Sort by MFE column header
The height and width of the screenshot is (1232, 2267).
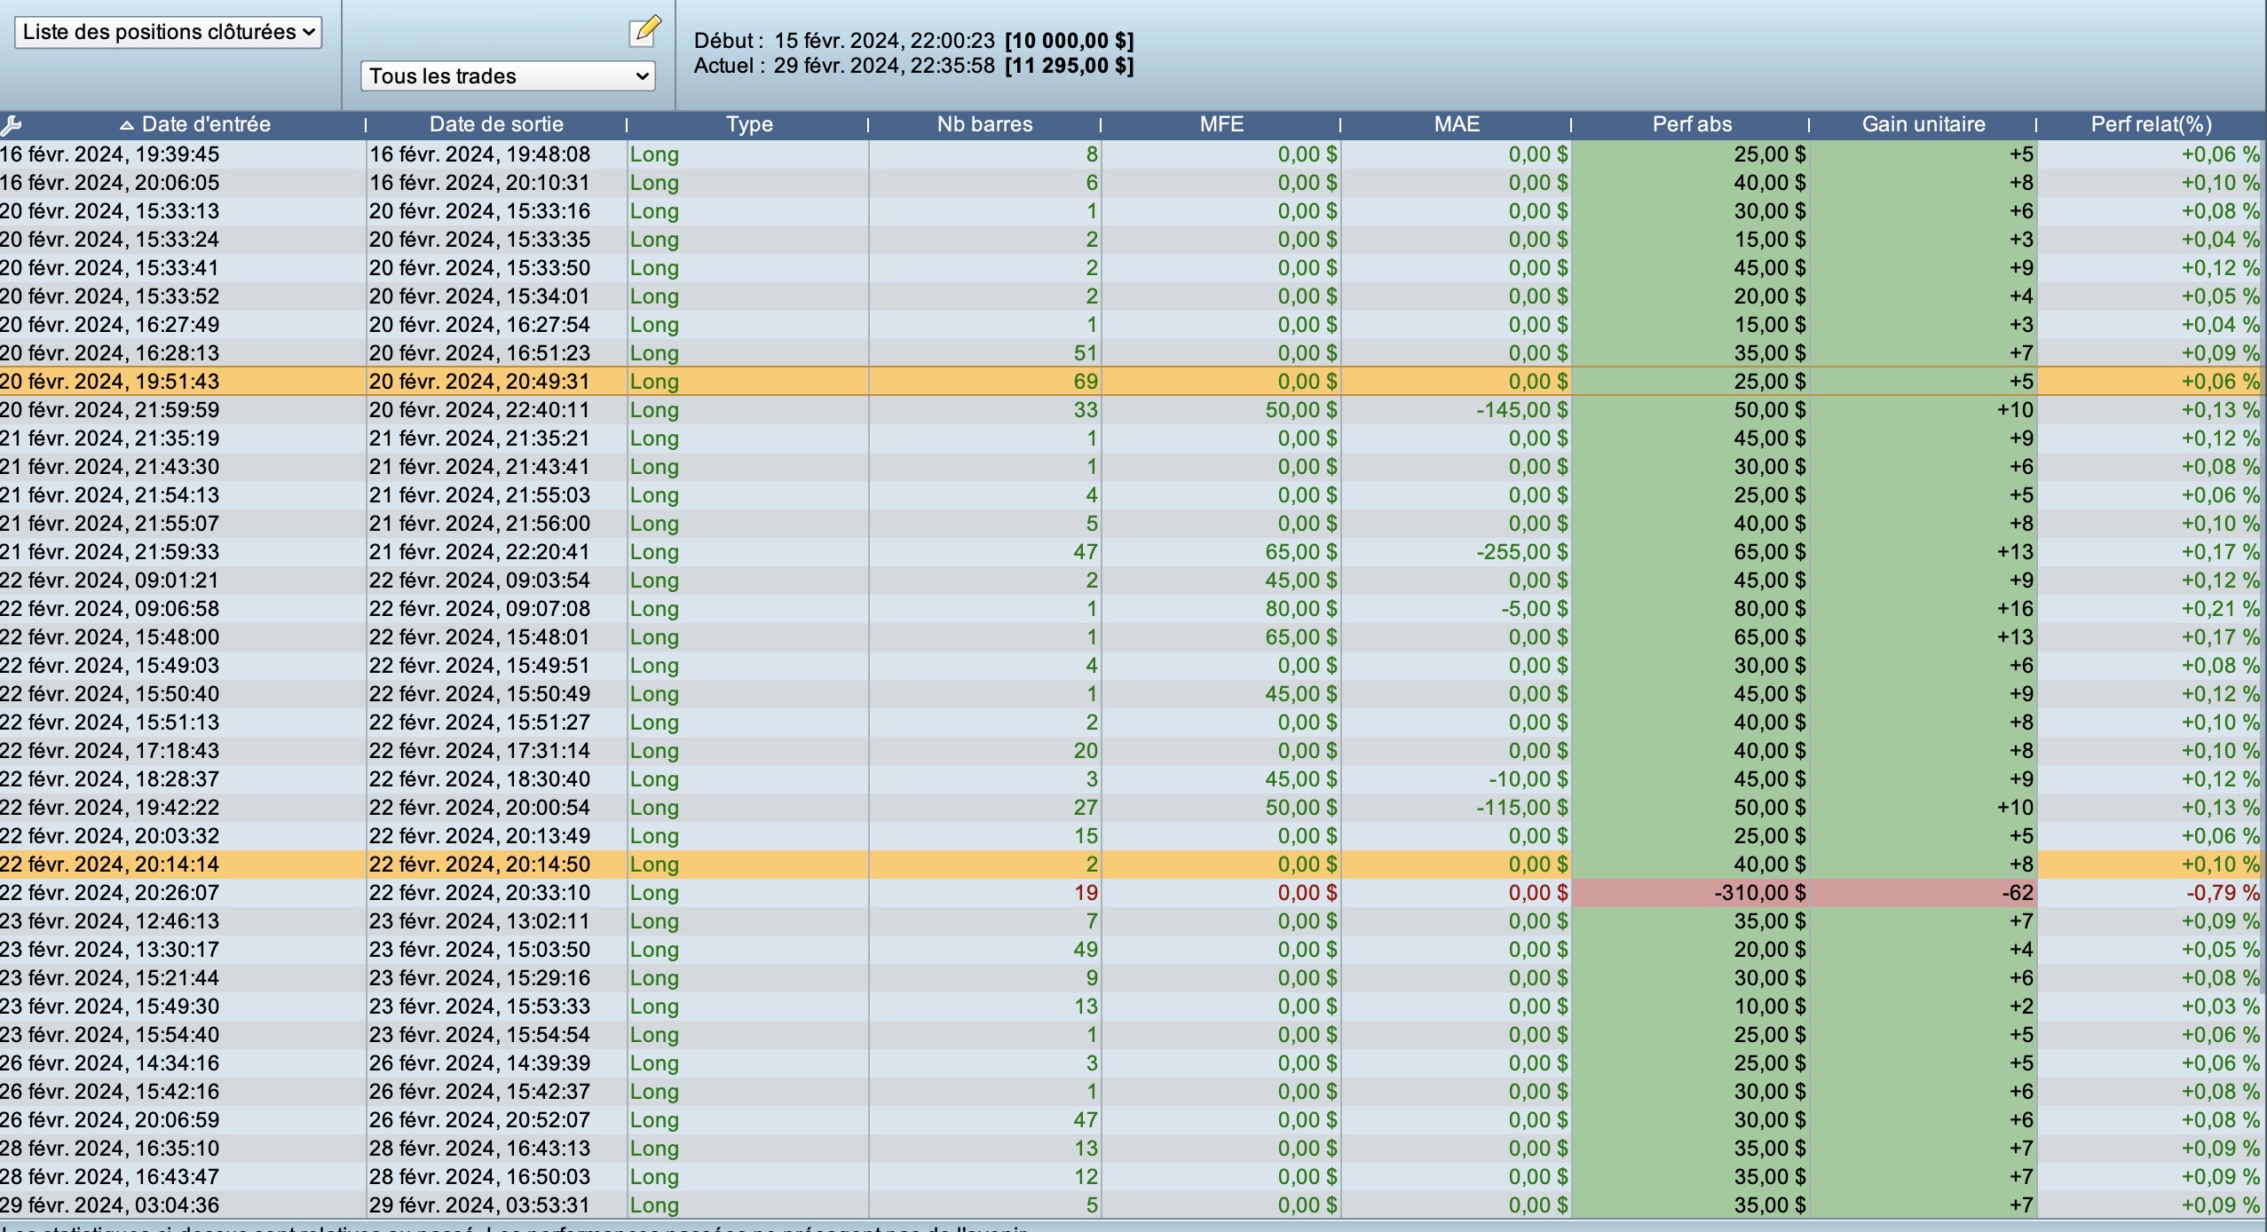coord(1221,124)
